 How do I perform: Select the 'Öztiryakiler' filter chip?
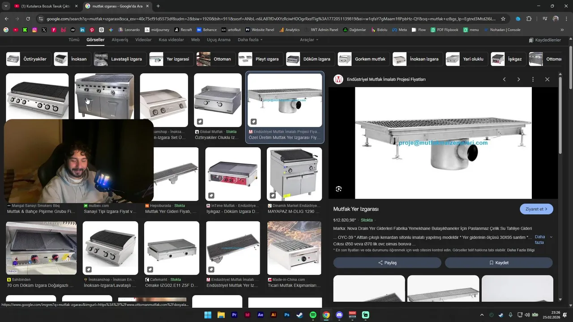click(x=28, y=59)
